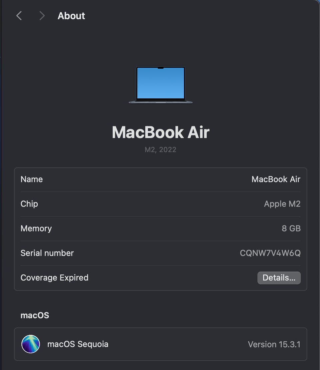Click the macOS section heading
The image size is (320, 370).
35,315
